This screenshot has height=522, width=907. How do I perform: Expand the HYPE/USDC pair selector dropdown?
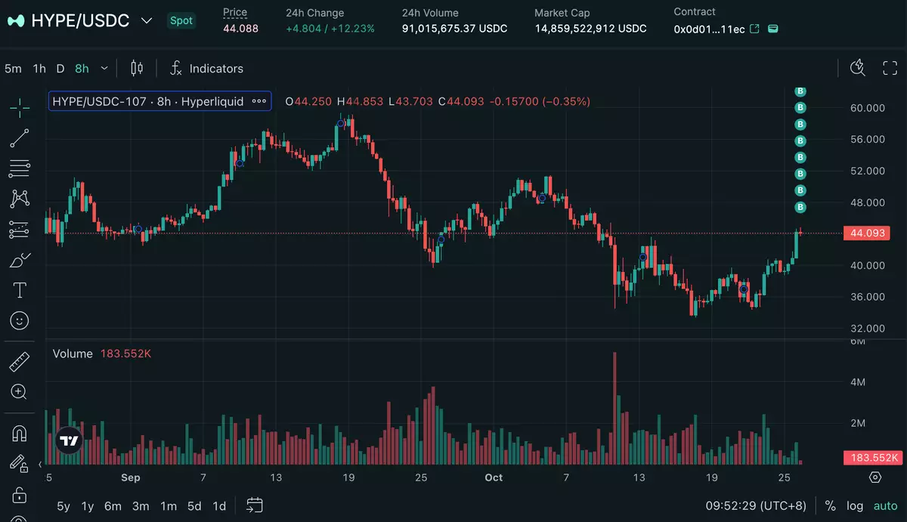pos(147,20)
